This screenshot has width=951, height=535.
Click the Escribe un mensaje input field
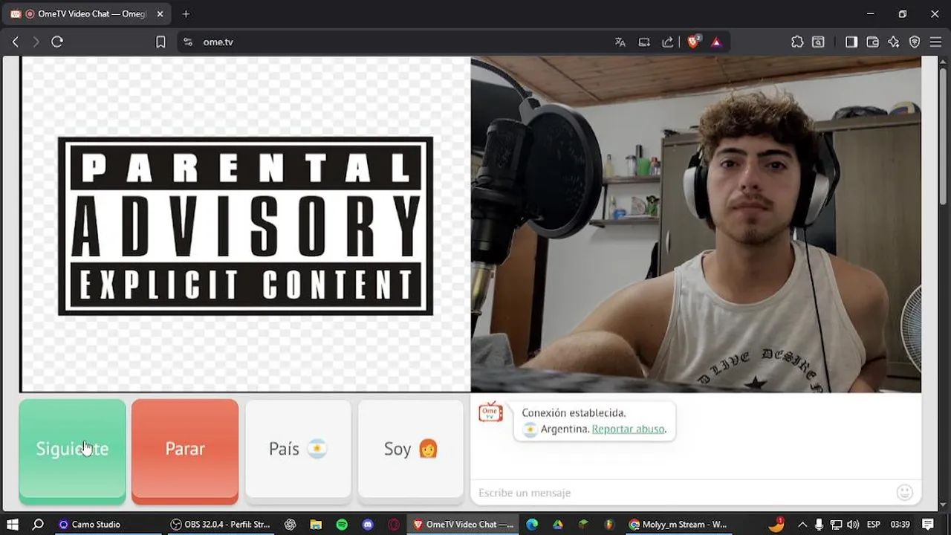(684, 493)
